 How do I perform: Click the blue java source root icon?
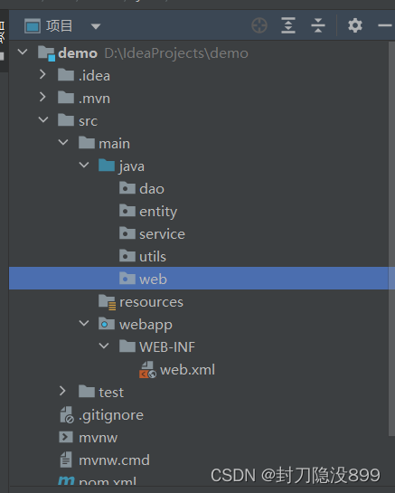(107, 166)
